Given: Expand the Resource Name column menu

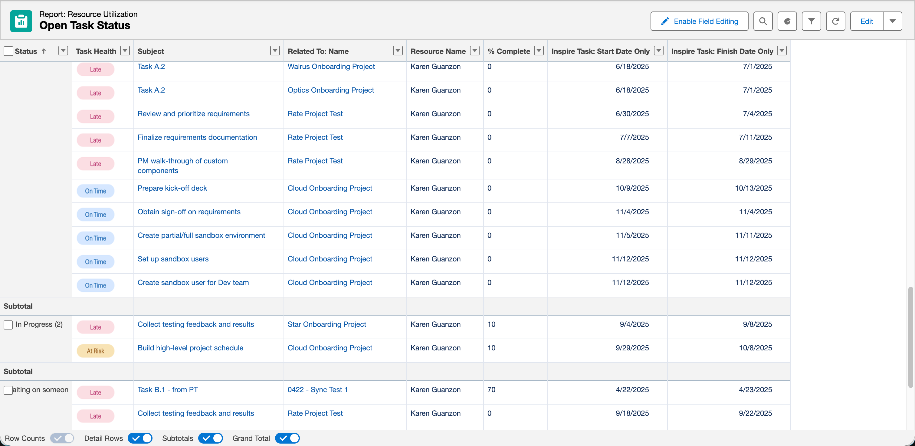Looking at the screenshot, I should (x=474, y=51).
